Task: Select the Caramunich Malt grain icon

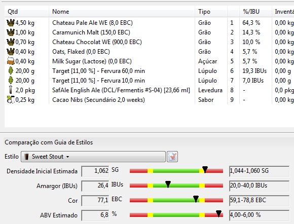Action: pyautogui.click(x=11, y=32)
